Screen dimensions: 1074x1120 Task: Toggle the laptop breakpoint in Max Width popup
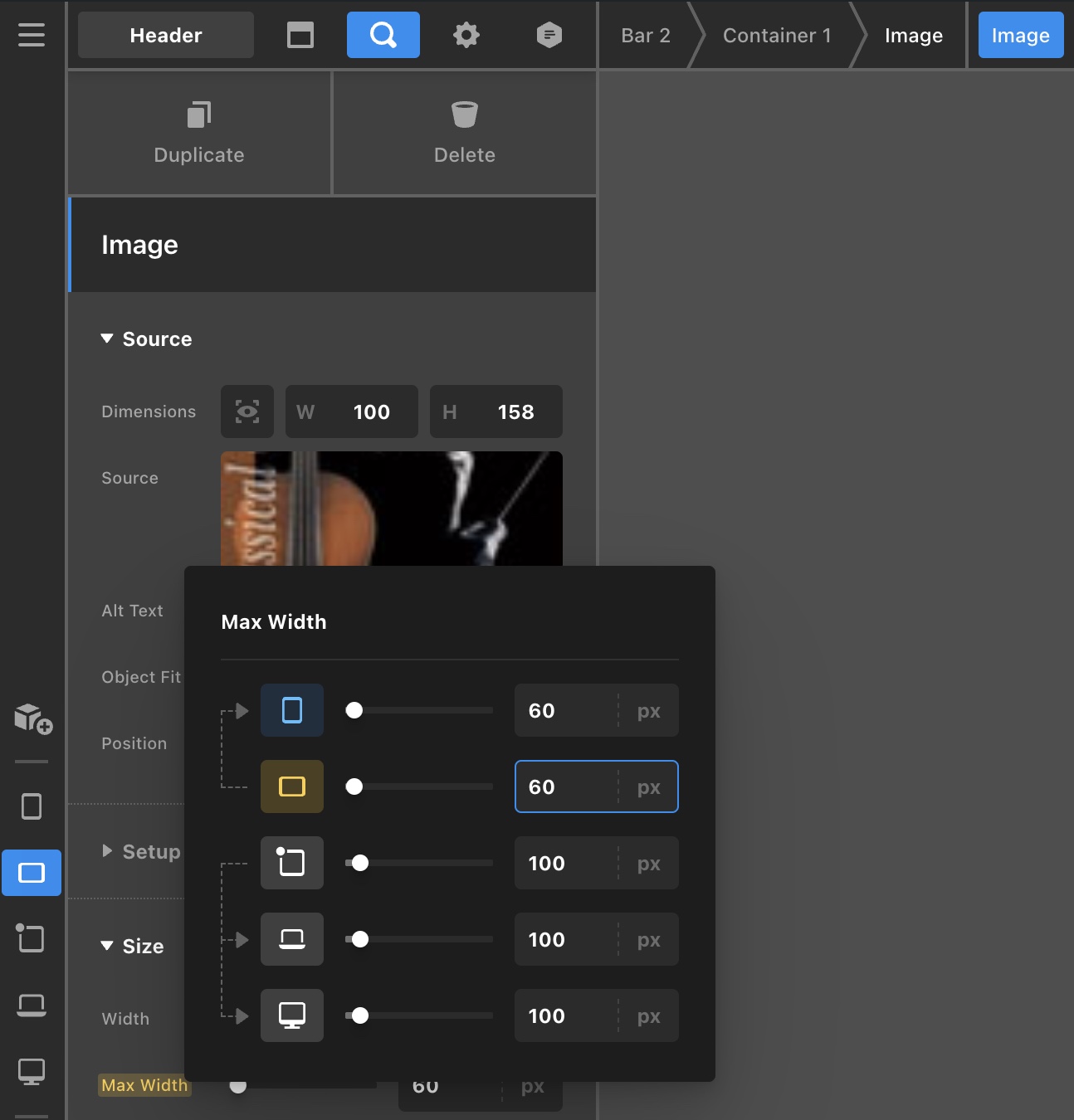pyautogui.click(x=292, y=939)
